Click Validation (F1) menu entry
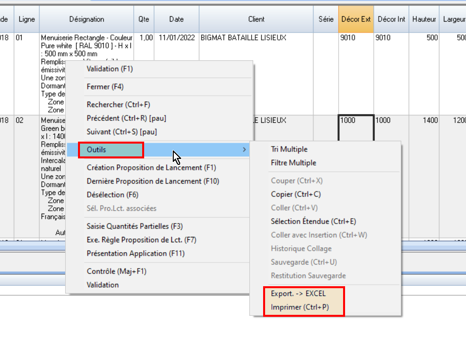The height and width of the screenshot is (340, 466). point(110,69)
